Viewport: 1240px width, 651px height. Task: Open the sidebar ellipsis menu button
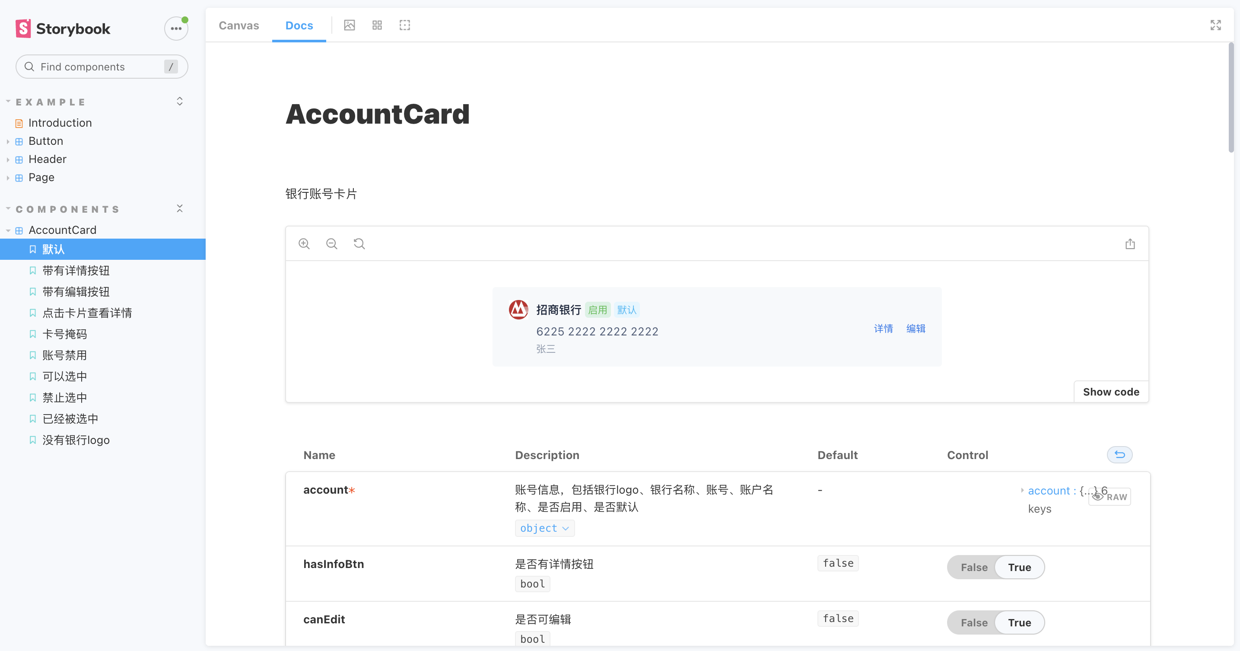point(176,29)
